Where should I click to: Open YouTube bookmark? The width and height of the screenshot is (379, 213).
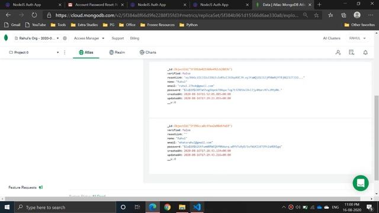click(x=36, y=25)
